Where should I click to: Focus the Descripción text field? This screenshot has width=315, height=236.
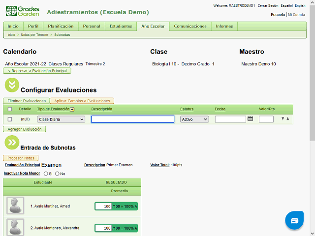pos(132,119)
